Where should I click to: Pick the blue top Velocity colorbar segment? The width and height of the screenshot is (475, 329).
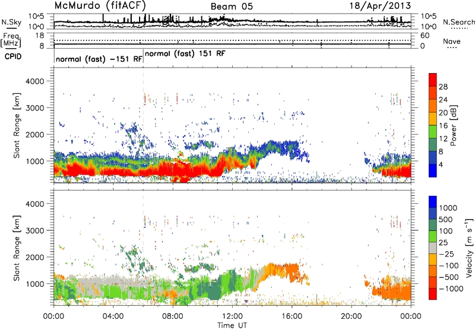[433, 202]
